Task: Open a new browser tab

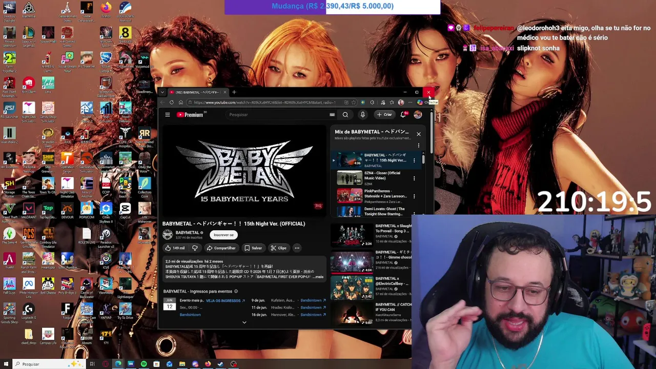Action: pos(234,92)
